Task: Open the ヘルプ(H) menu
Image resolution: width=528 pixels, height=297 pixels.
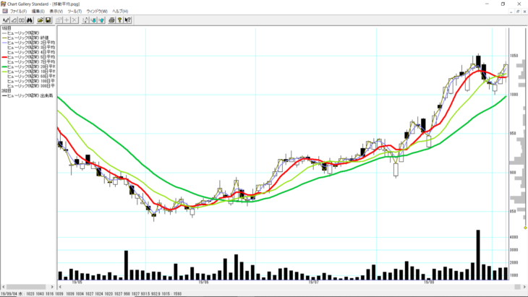Action: pos(120,12)
